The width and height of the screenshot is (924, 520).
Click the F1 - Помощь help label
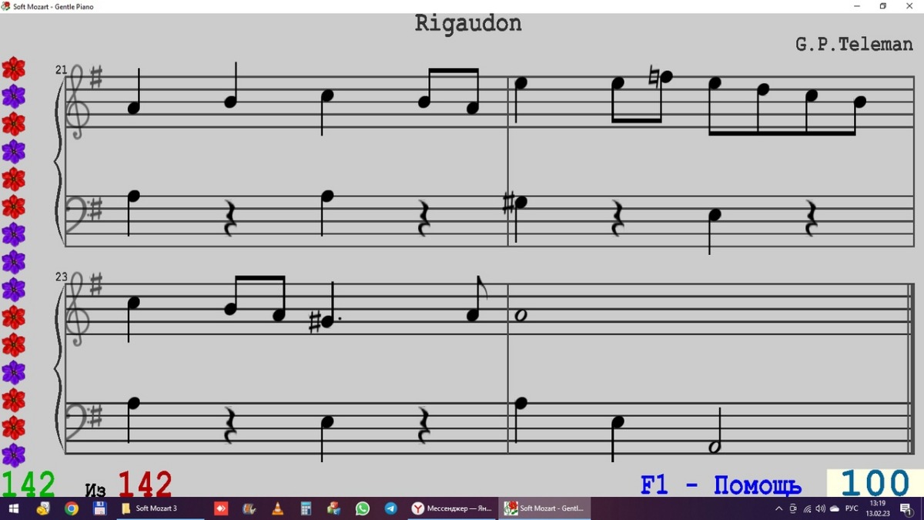point(721,485)
